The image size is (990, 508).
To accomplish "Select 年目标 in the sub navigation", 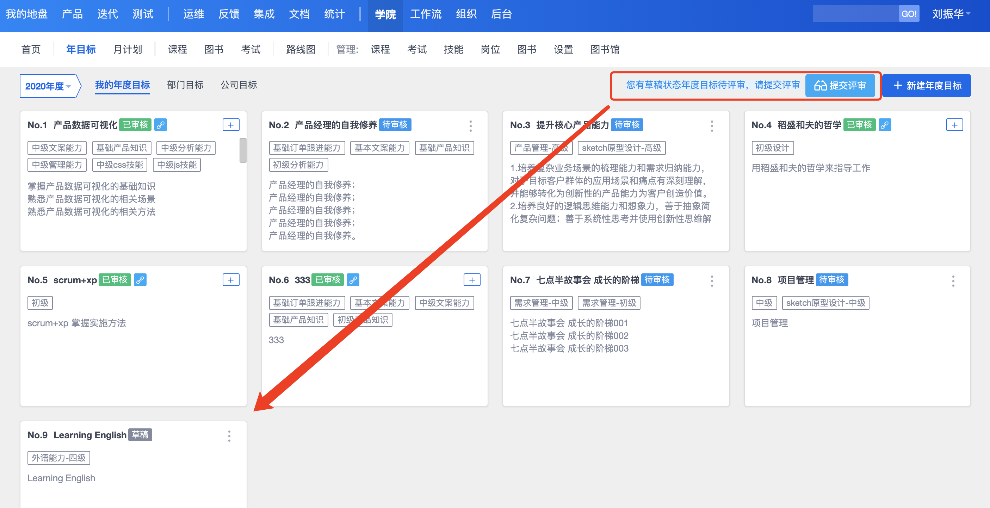I will pos(81,49).
